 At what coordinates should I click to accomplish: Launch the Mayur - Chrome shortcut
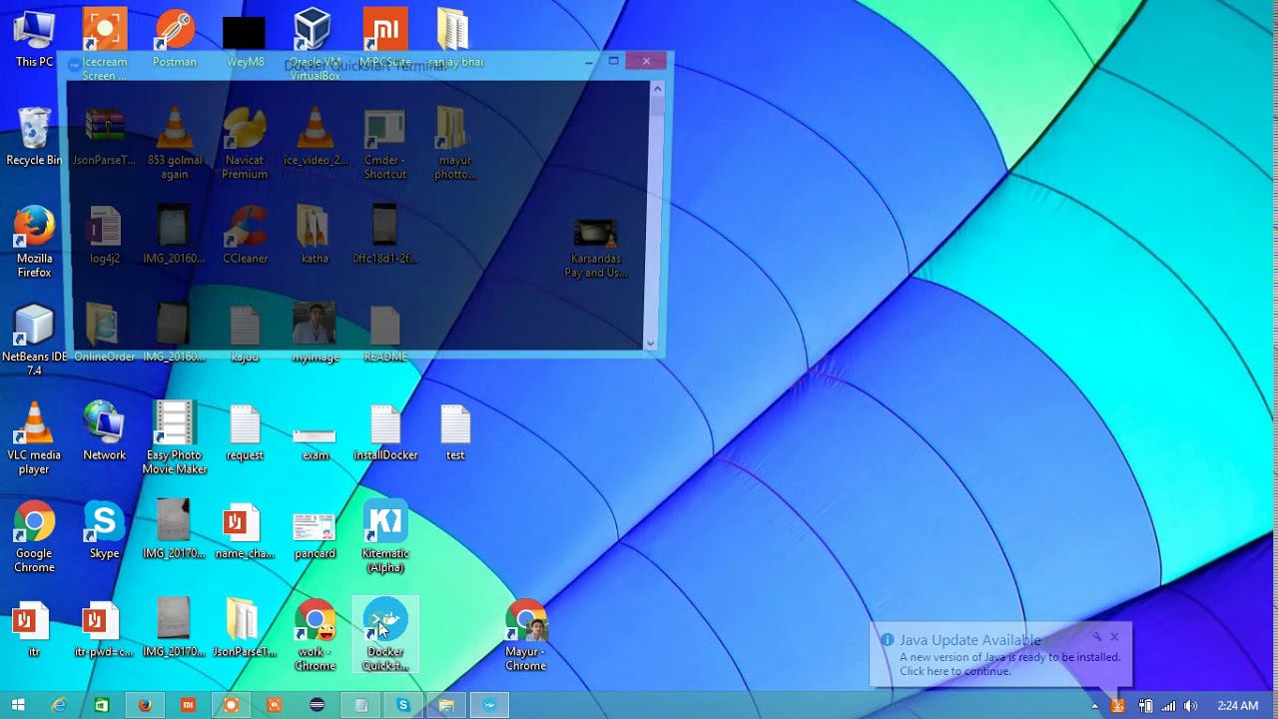[x=525, y=634]
